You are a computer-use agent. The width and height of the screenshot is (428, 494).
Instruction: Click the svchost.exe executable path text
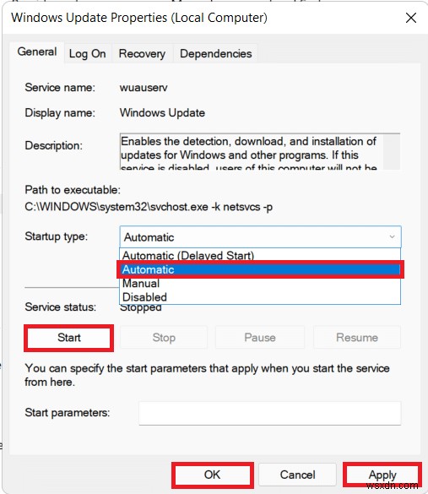click(x=149, y=207)
